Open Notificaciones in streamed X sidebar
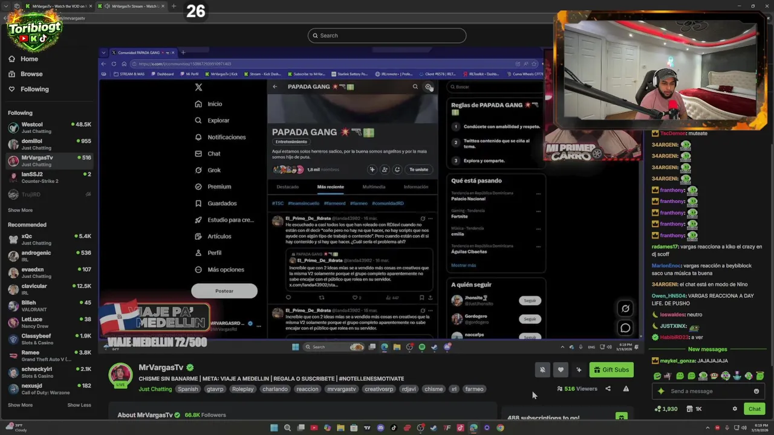Image resolution: width=774 pixels, height=435 pixels. coord(220,137)
